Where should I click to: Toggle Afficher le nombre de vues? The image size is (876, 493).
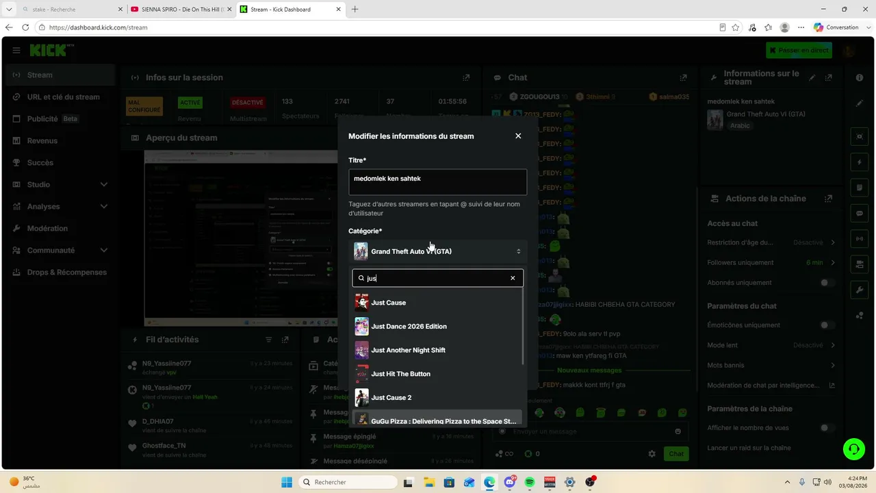coord(827,428)
